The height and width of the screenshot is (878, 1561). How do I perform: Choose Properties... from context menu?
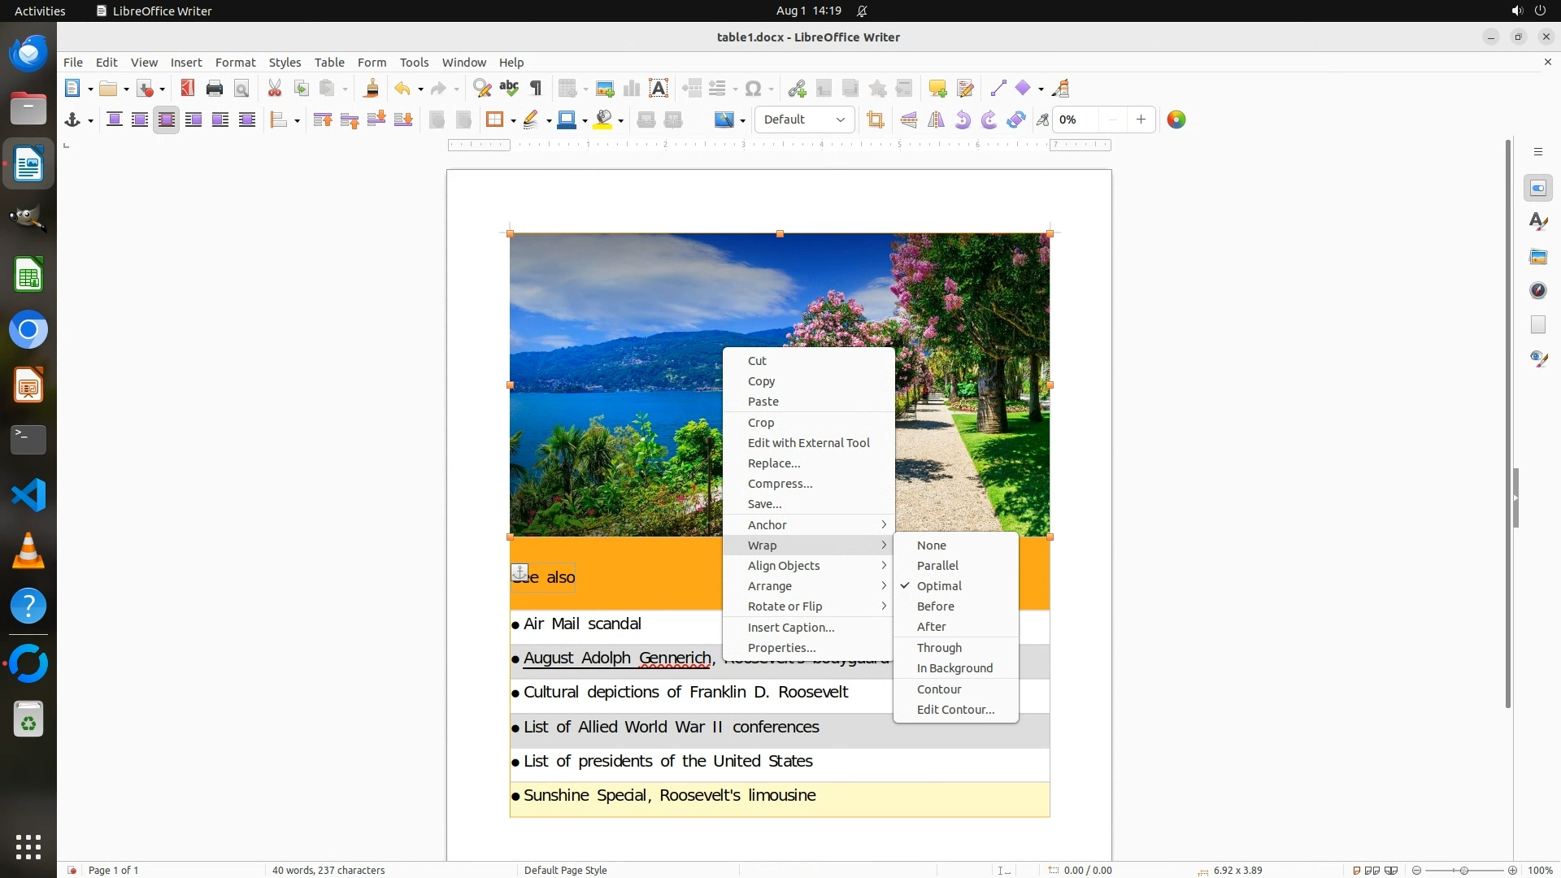[x=781, y=648]
